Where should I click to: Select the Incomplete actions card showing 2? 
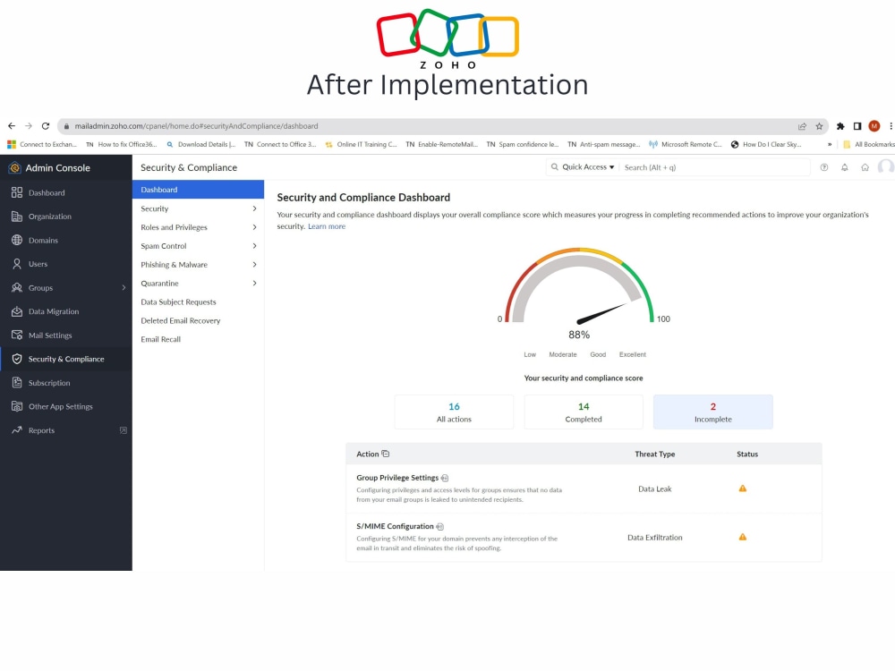(x=712, y=412)
